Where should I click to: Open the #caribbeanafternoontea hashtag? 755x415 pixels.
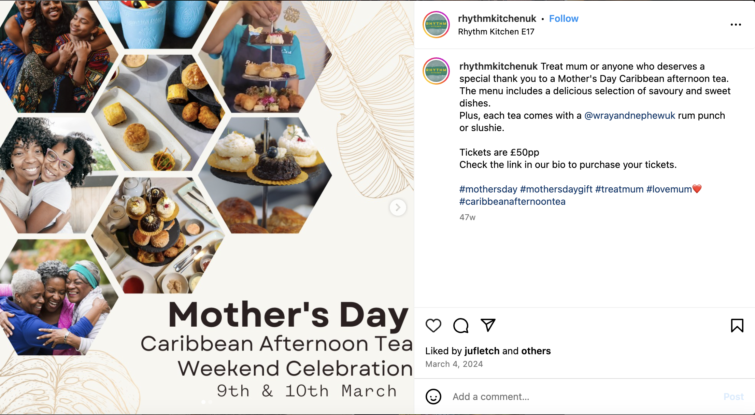[x=512, y=201]
